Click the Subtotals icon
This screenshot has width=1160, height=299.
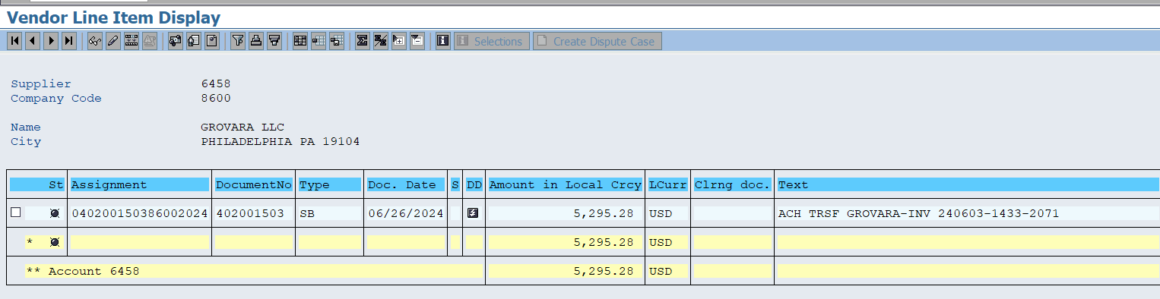[x=381, y=41]
